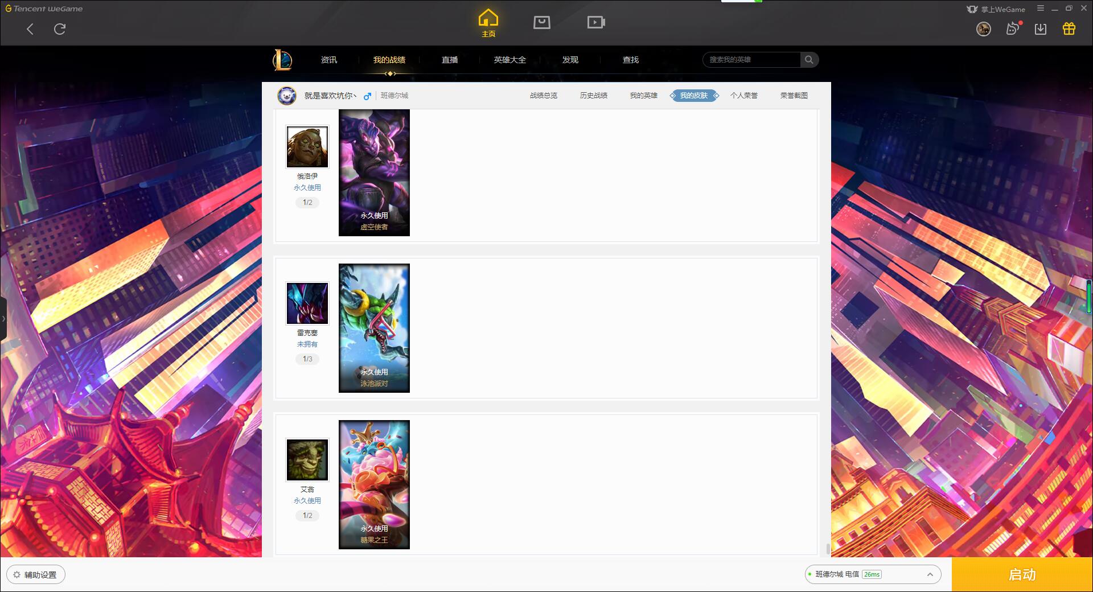Screen dimensions: 1093x592
Task: Open the hamburger main menu icon
Action: pyautogui.click(x=1041, y=9)
